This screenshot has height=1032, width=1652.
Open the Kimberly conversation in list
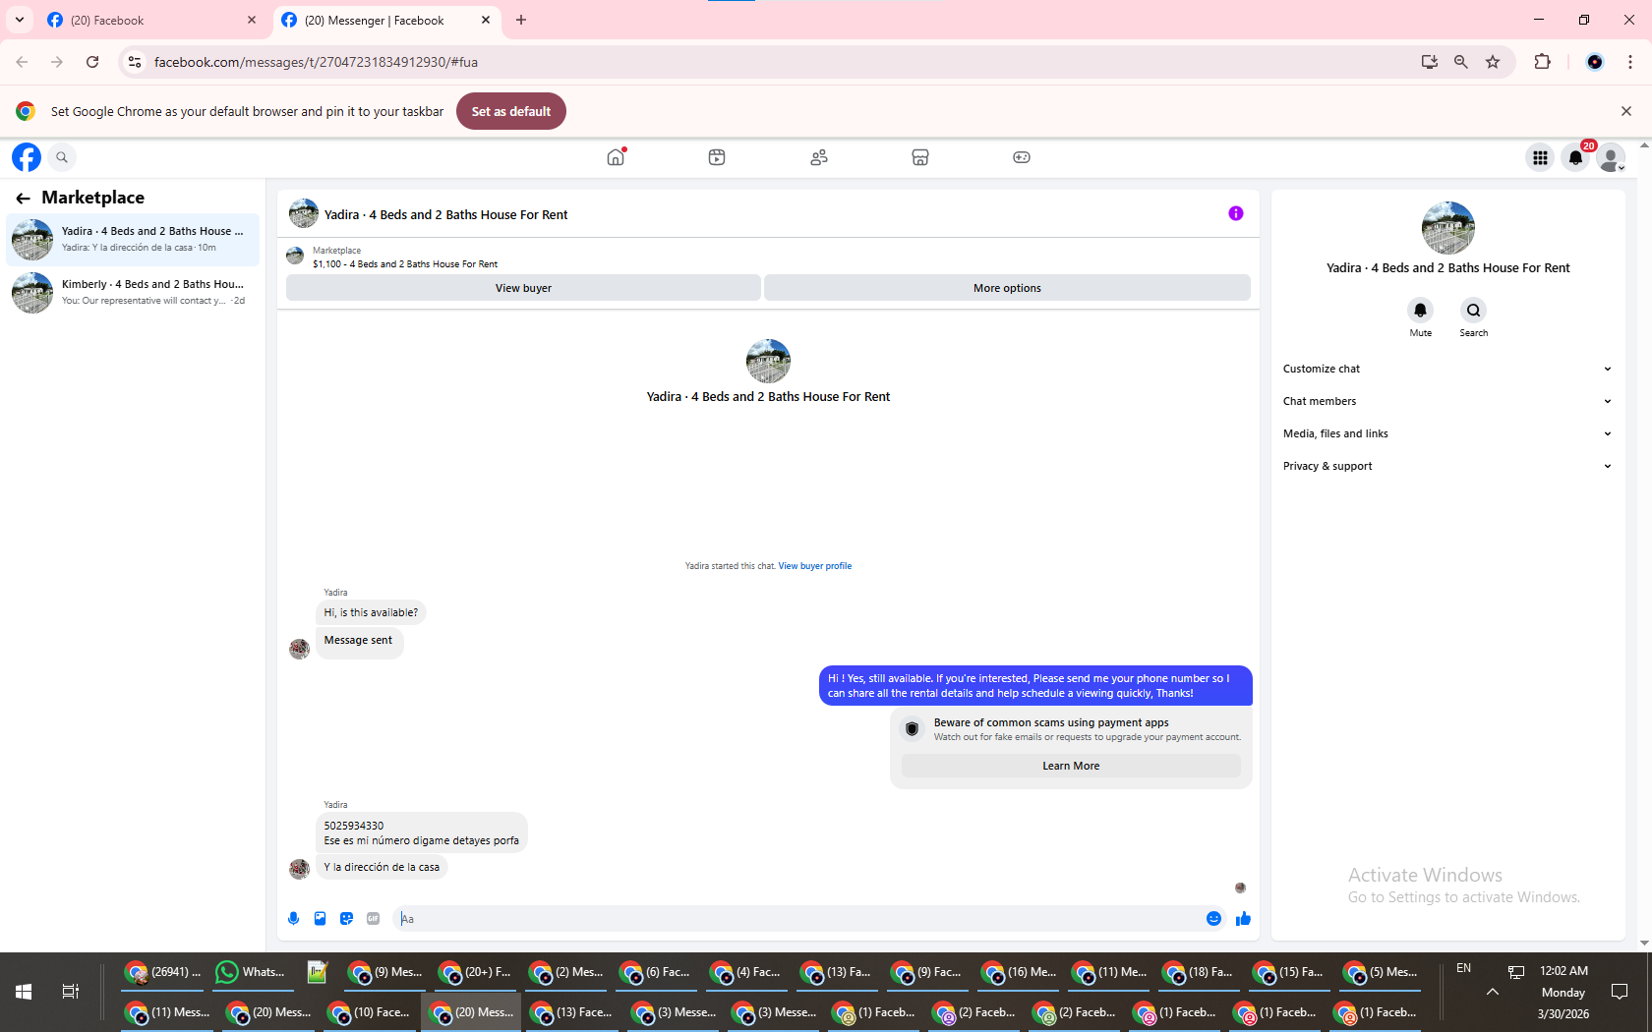(133, 293)
